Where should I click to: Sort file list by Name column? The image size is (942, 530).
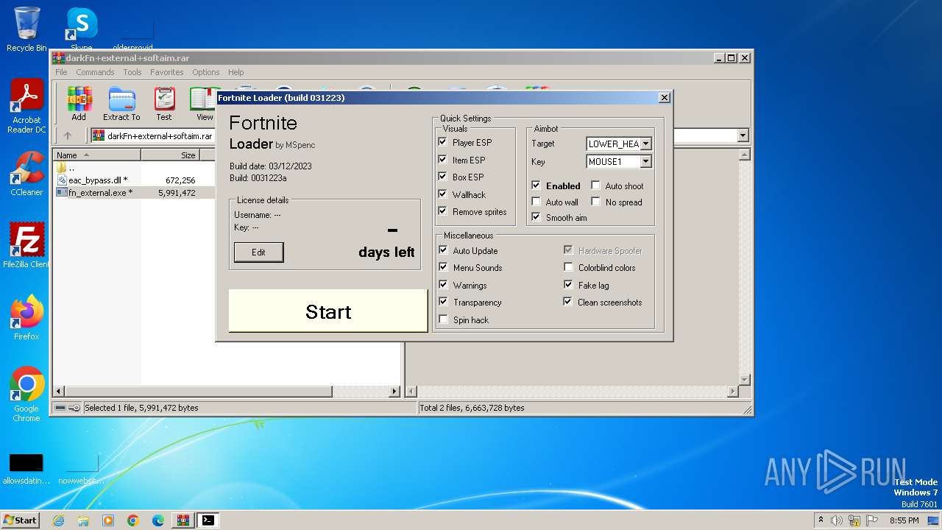point(96,155)
